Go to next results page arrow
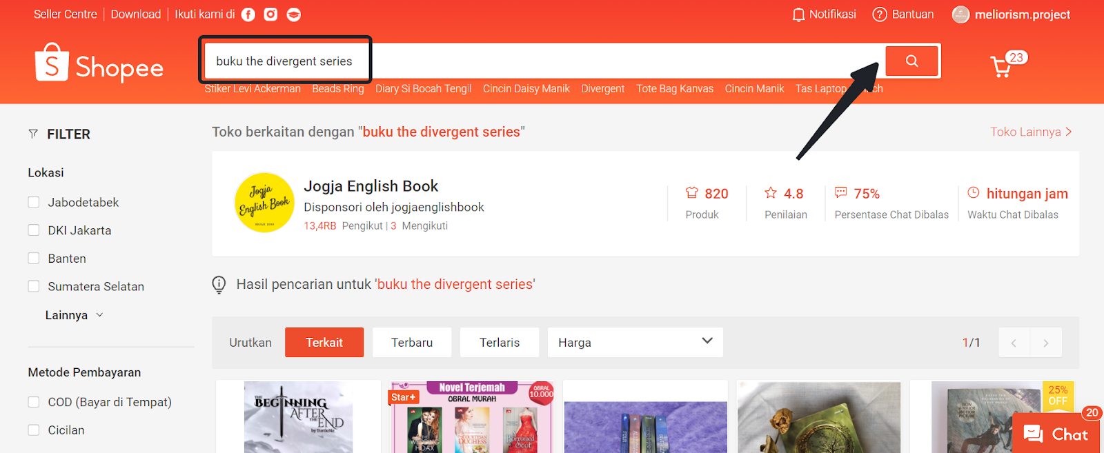 1046,343
